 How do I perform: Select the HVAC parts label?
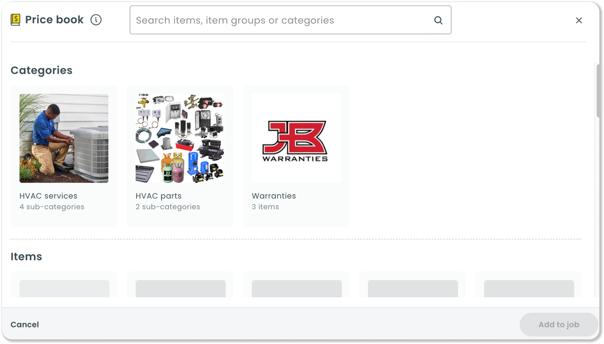(159, 196)
